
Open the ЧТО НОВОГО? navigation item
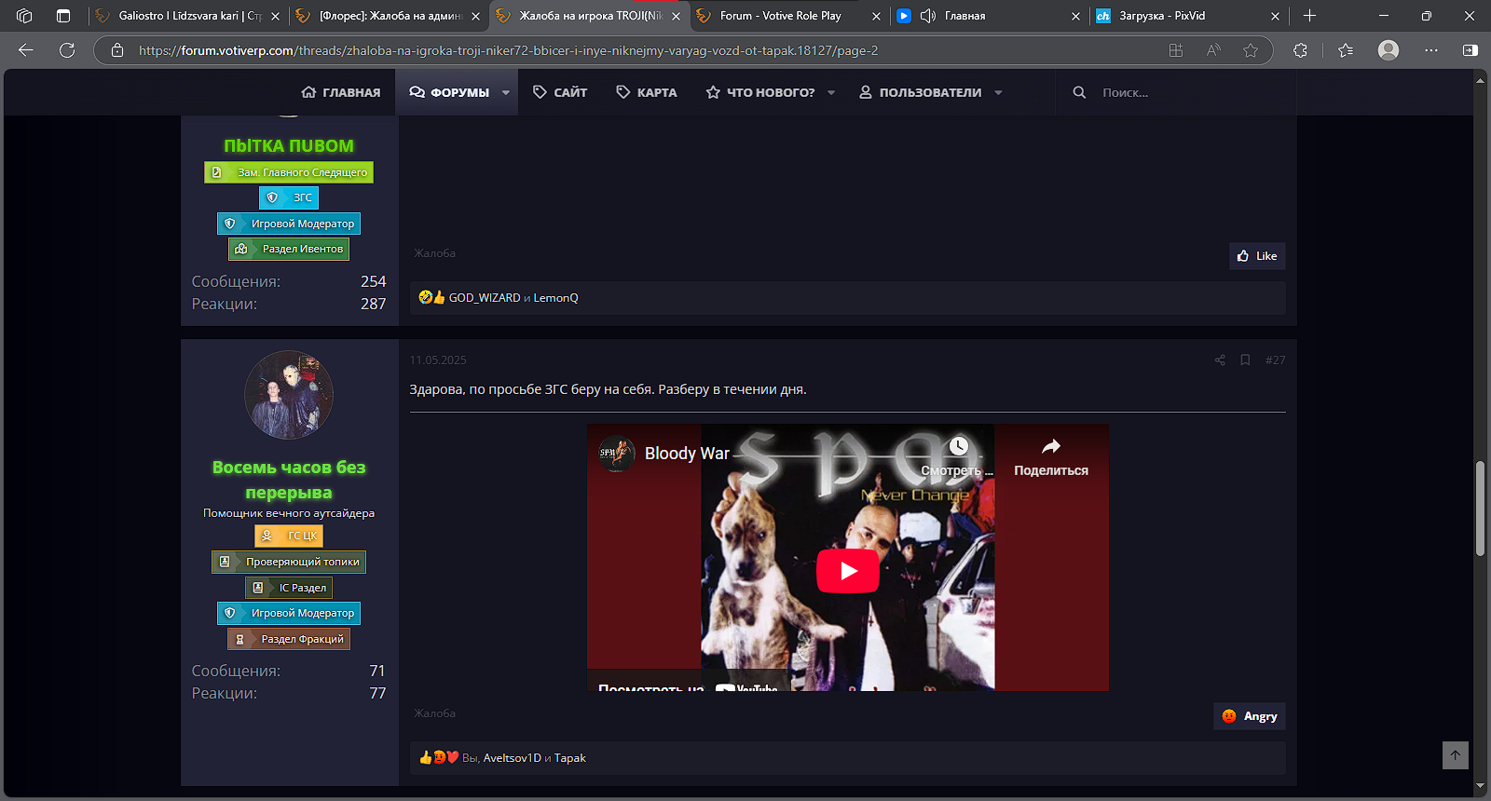[x=760, y=92]
